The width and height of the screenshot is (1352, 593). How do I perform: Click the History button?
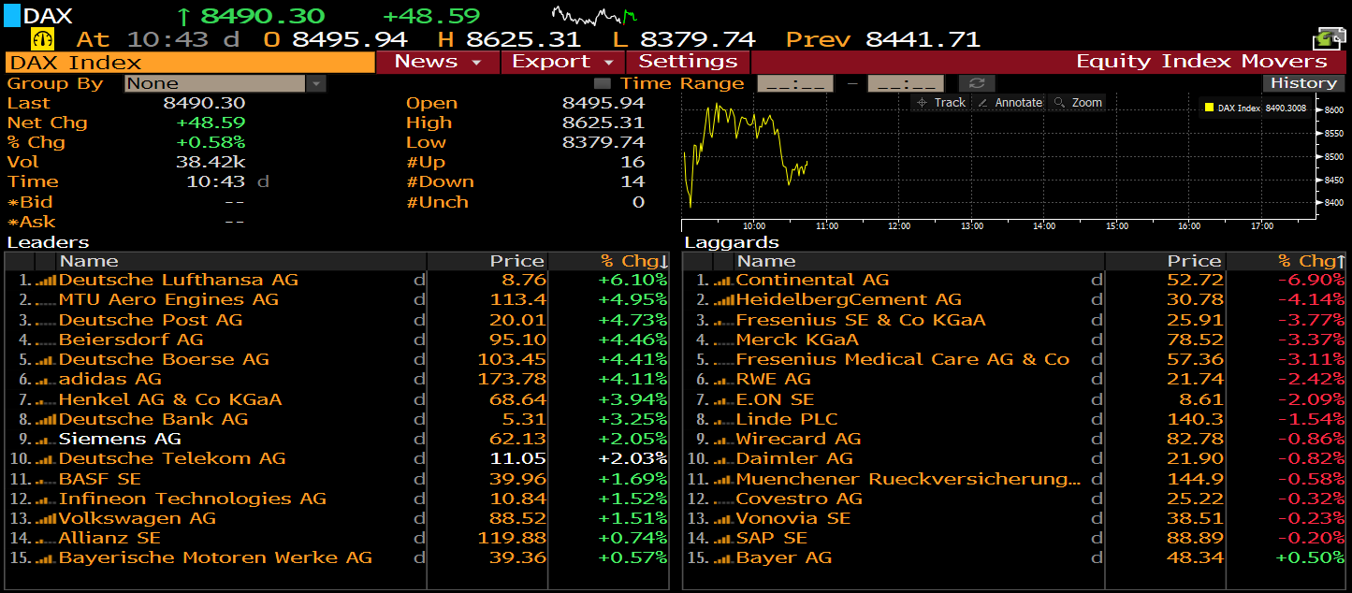[1303, 83]
